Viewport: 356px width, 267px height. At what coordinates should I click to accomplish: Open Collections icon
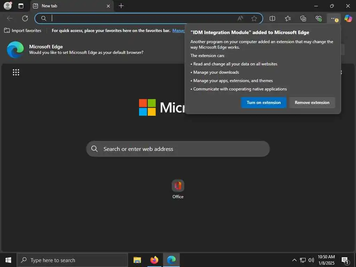pos(303,18)
